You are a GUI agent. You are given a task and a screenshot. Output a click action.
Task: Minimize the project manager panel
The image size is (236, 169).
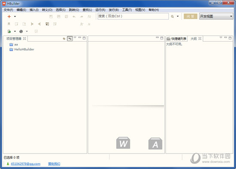pyautogui.click(x=80, y=37)
